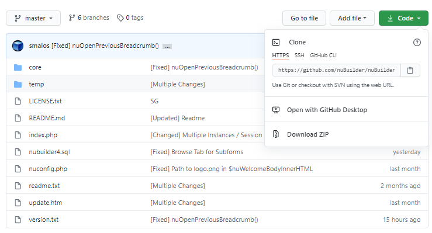The height and width of the screenshot is (233, 432).
Task: Click the readme.txt file icon
Action: (18, 186)
